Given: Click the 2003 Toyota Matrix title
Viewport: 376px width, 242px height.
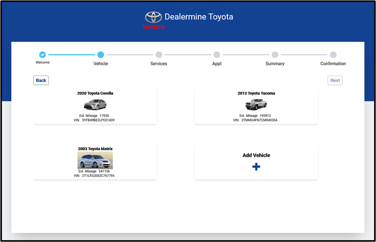Looking at the screenshot, I should (x=95, y=149).
